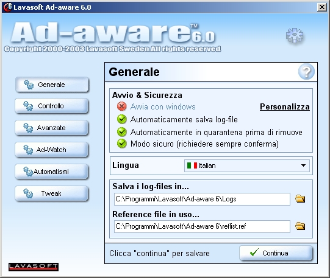The image size is (330, 278).
Task: Open the Automatismi settings tab
Action: tap(52, 172)
